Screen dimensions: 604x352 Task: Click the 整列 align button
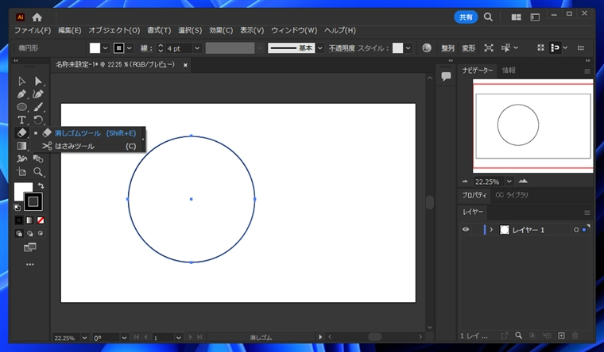[448, 48]
